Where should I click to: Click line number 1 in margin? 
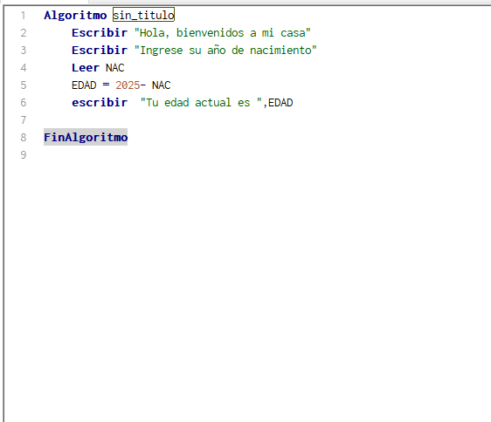click(x=24, y=16)
